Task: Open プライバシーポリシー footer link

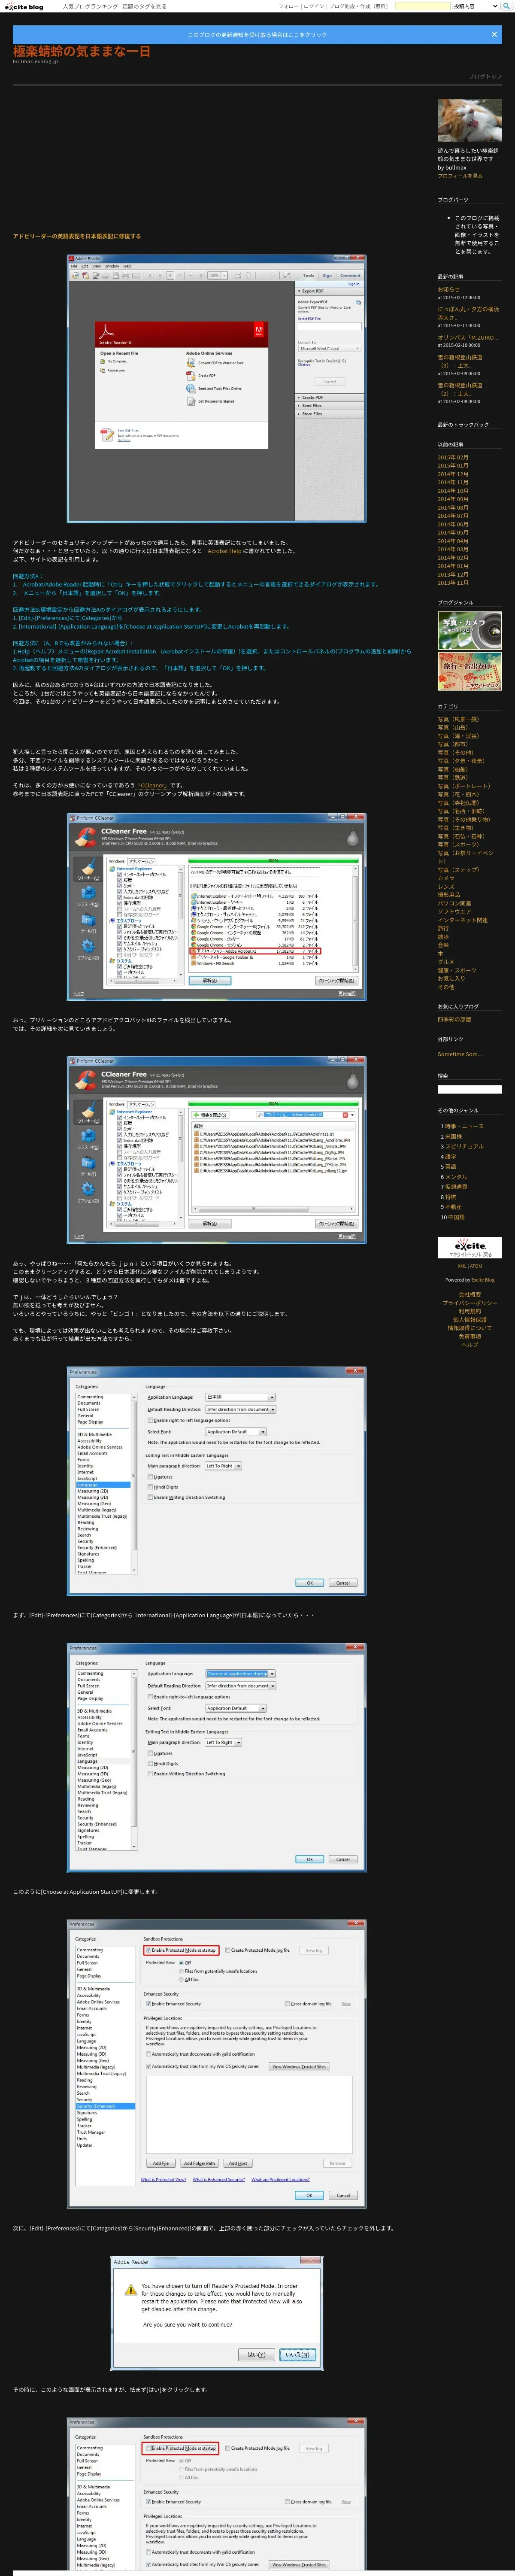Action: (x=469, y=1302)
